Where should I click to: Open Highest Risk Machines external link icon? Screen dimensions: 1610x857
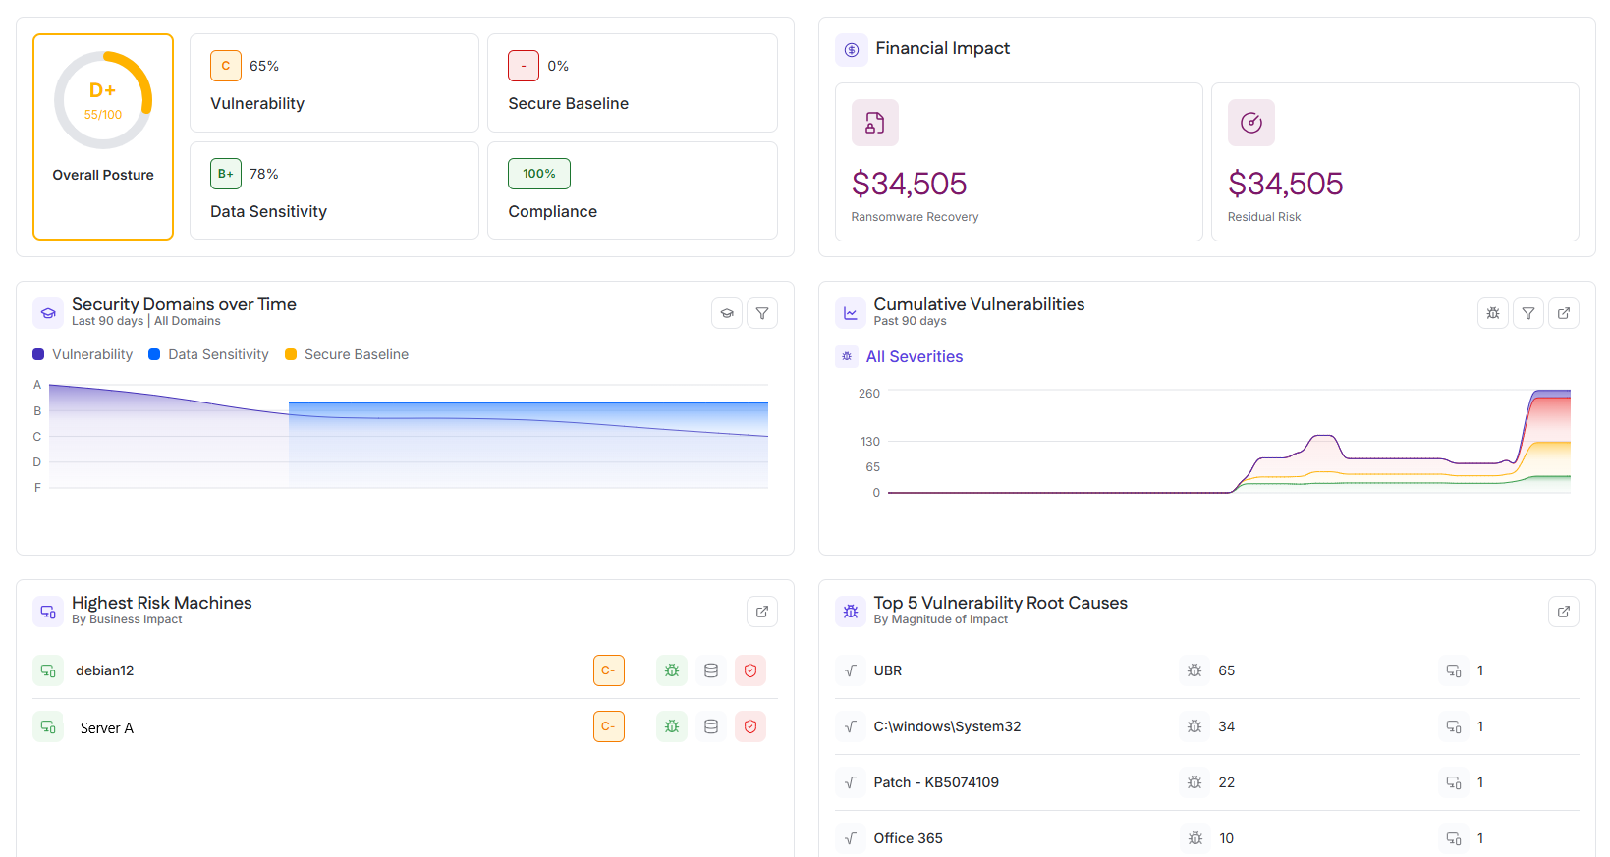click(x=762, y=612)
